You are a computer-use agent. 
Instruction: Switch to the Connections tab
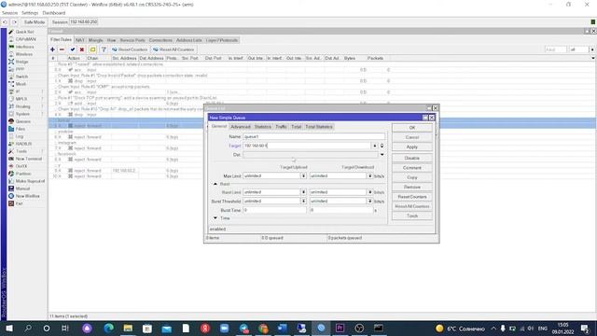pos(160,40)
